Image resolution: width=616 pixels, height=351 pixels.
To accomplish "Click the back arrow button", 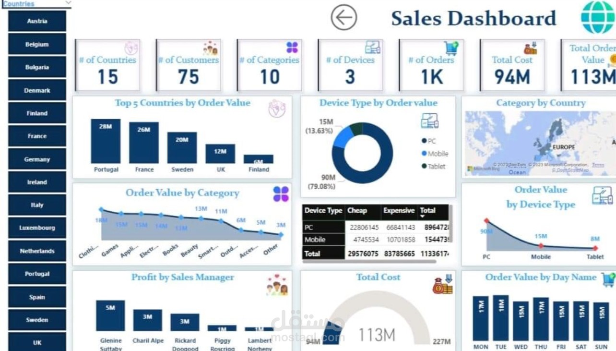I will click(x=344, y=17).
